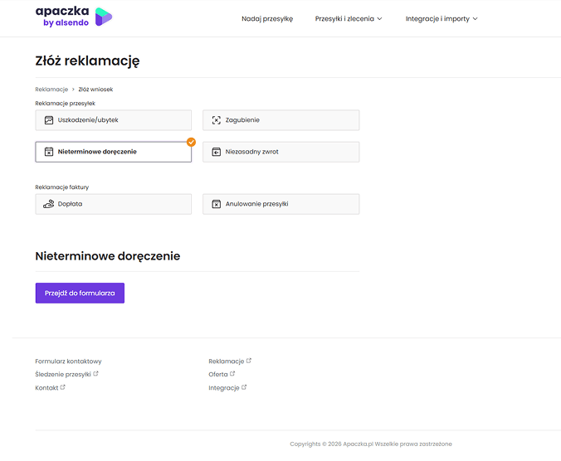Click Złóż wniosek breadcrumb text
Screen dimensions: 561x461
[95, 90]
